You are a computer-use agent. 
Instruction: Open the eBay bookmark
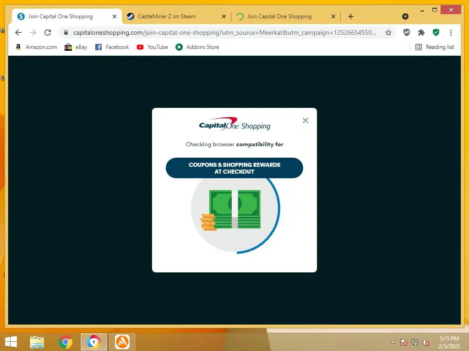tap(76, 47)
